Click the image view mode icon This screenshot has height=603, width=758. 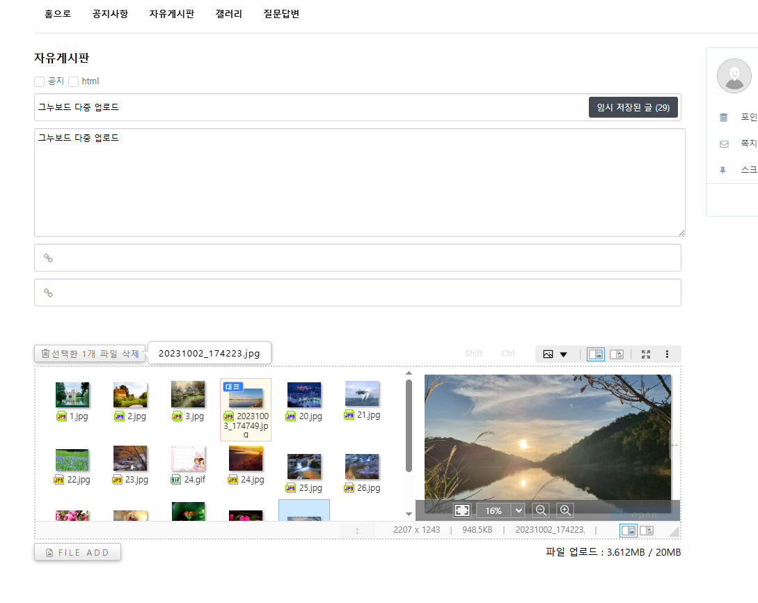tap(548, 354)
